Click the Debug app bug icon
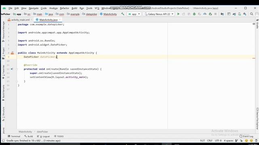Screen dimensions: 259x145 tap(194, 14)
